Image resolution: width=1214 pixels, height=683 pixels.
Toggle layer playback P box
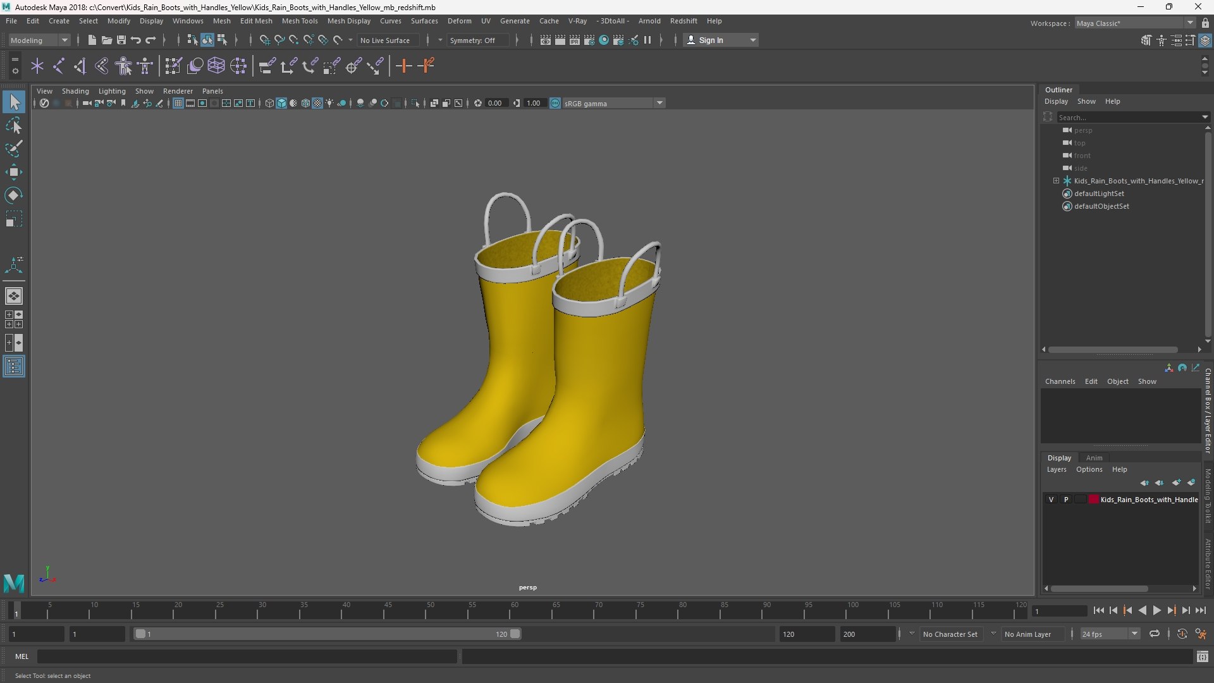pos(1066,500)
